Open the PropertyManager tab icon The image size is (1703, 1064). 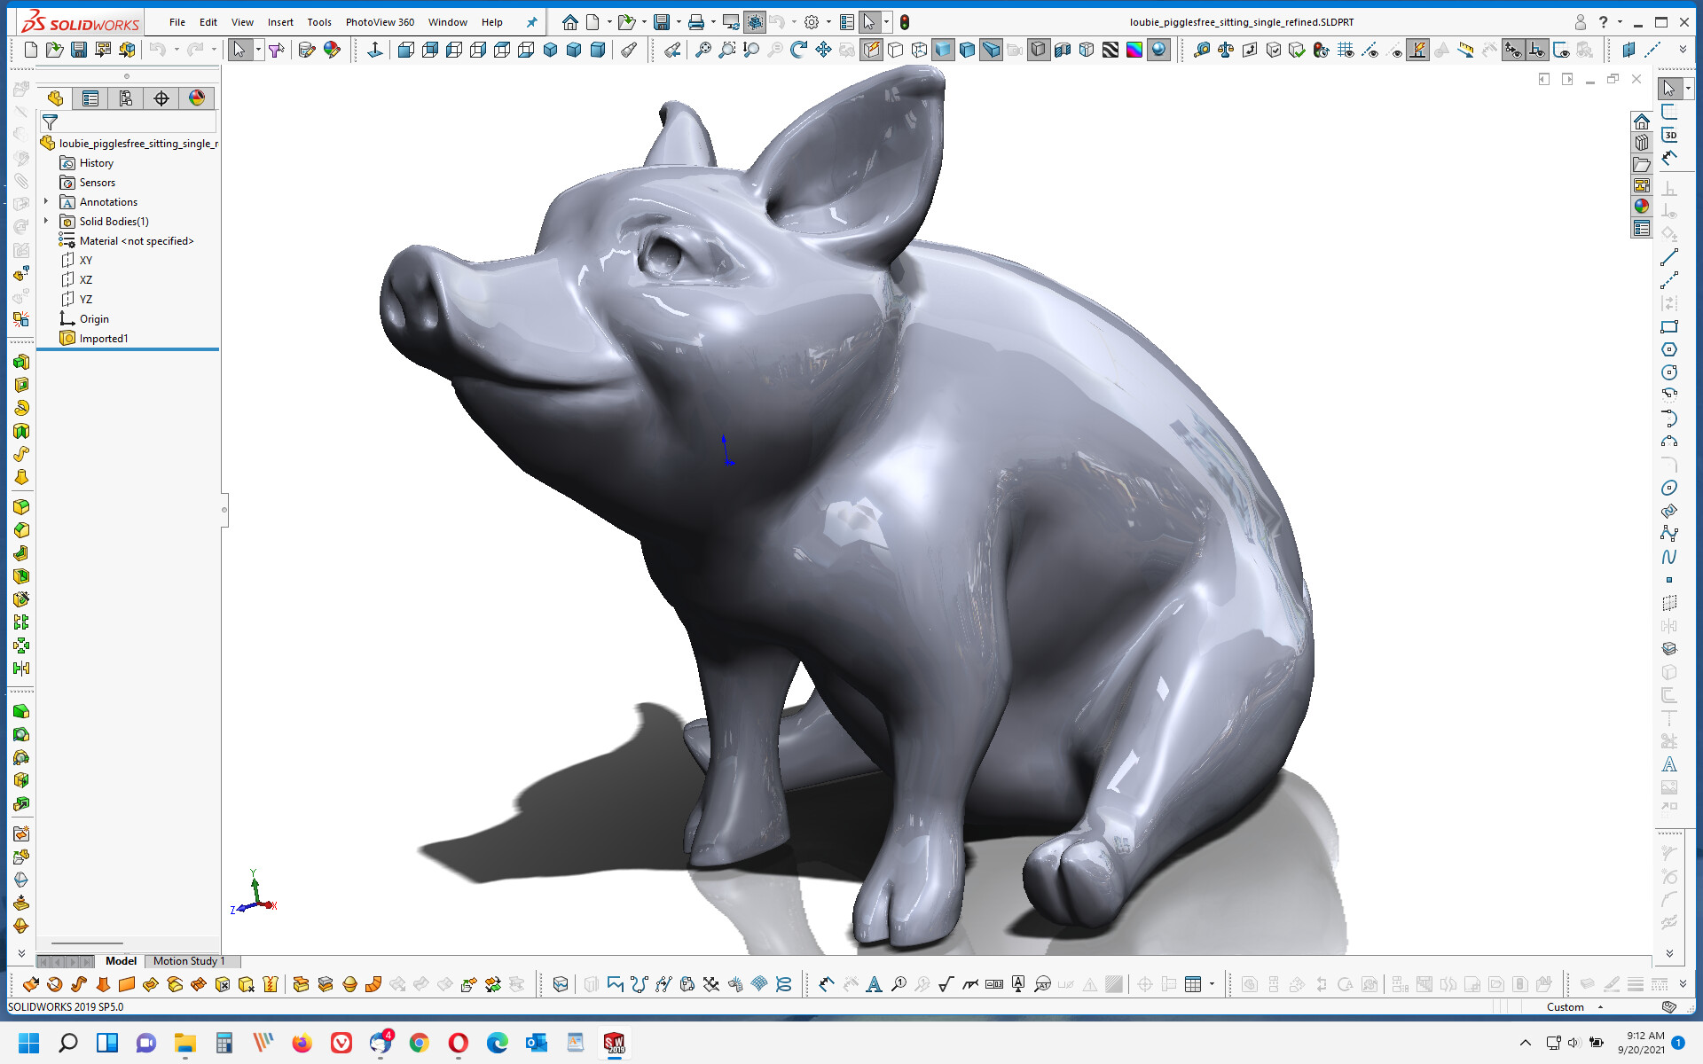click(x=90, y=98)
